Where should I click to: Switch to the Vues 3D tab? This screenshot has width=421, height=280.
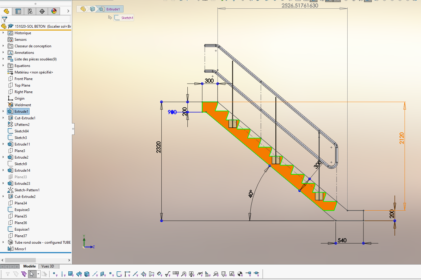coord(48,266)
